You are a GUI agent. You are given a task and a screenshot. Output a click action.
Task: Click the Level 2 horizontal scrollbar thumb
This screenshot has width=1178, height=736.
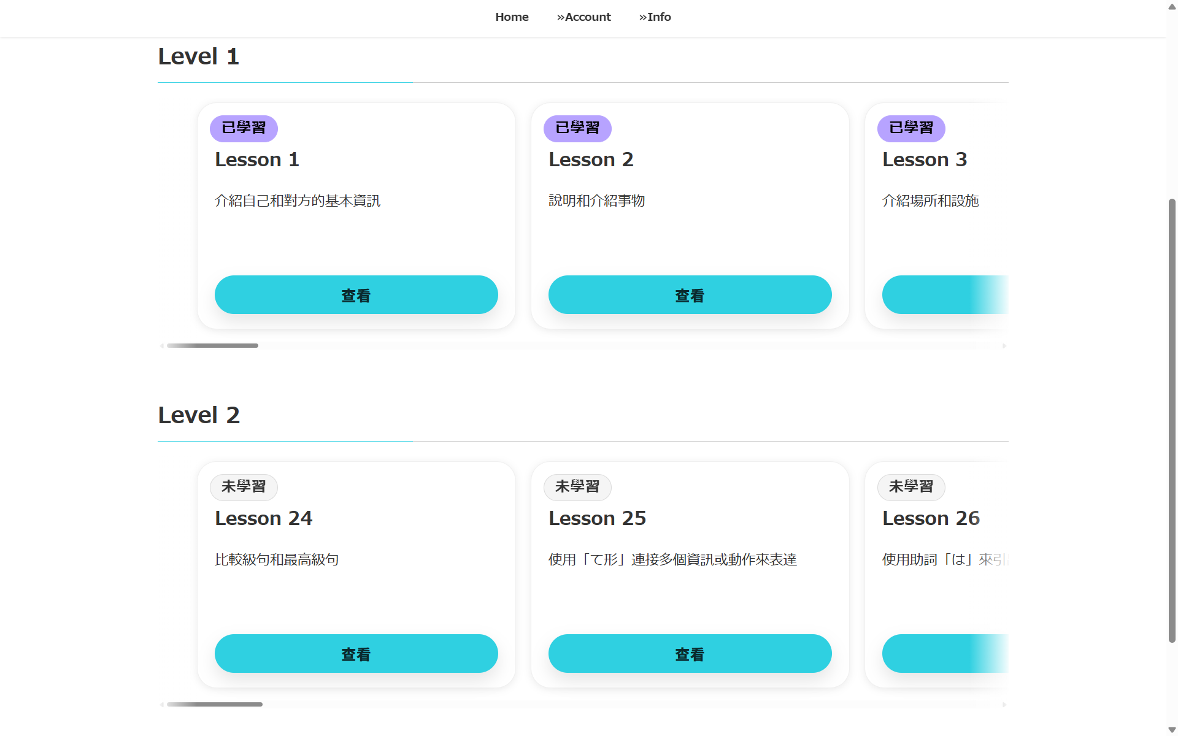click(x=215, y=705)
